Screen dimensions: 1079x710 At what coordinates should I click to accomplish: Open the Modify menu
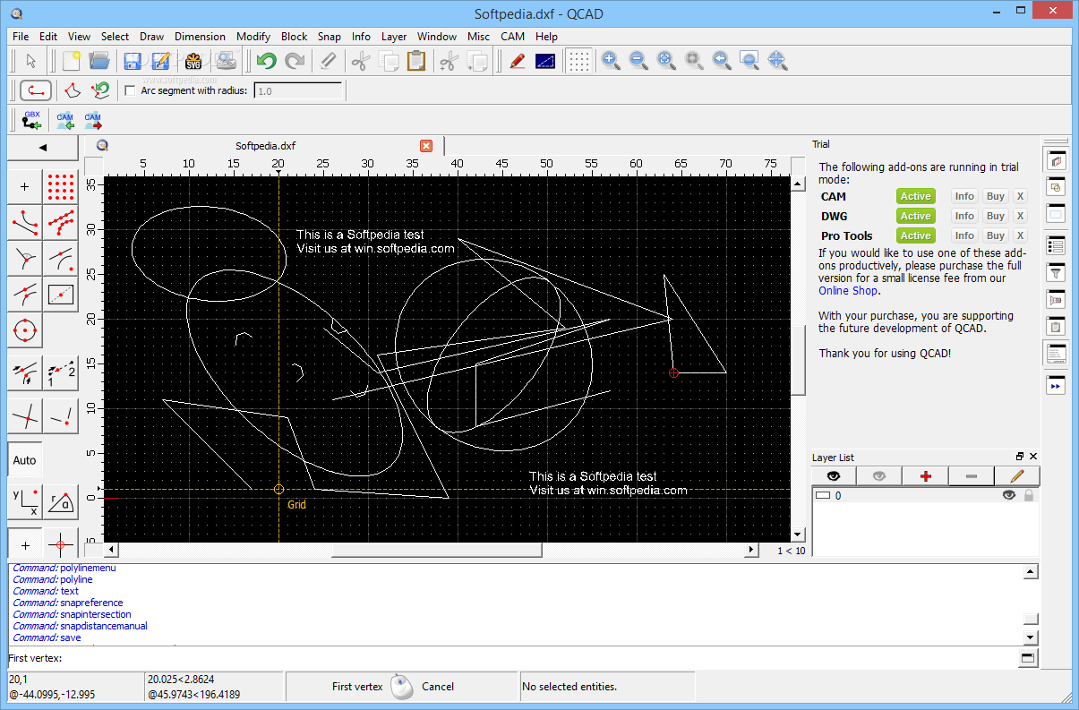tap(253, 37)
